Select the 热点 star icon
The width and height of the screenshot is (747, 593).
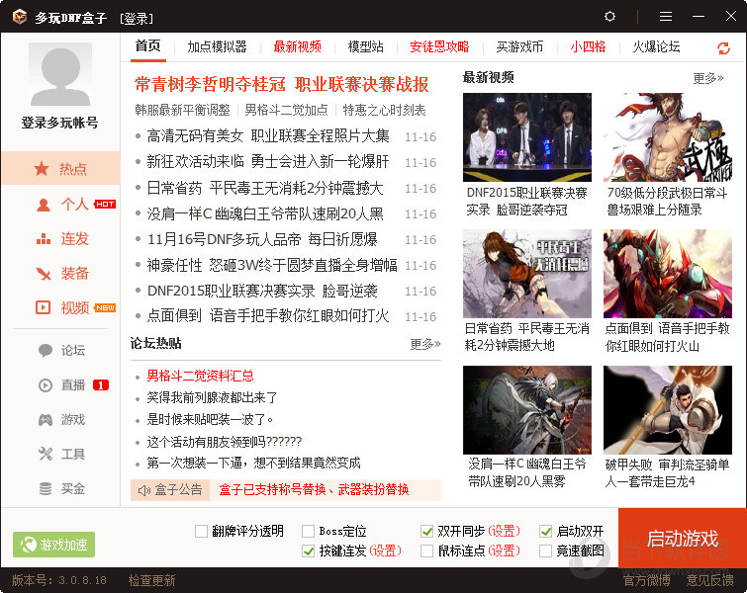[42, 168]
